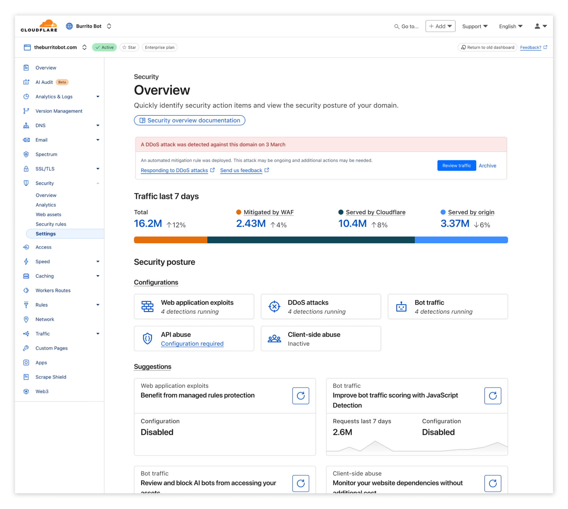Image resolution: width=568 pixels, height=509 pixels.
Task: Expand the SSL/TLS section arrow
Action: tap(98, 169)
